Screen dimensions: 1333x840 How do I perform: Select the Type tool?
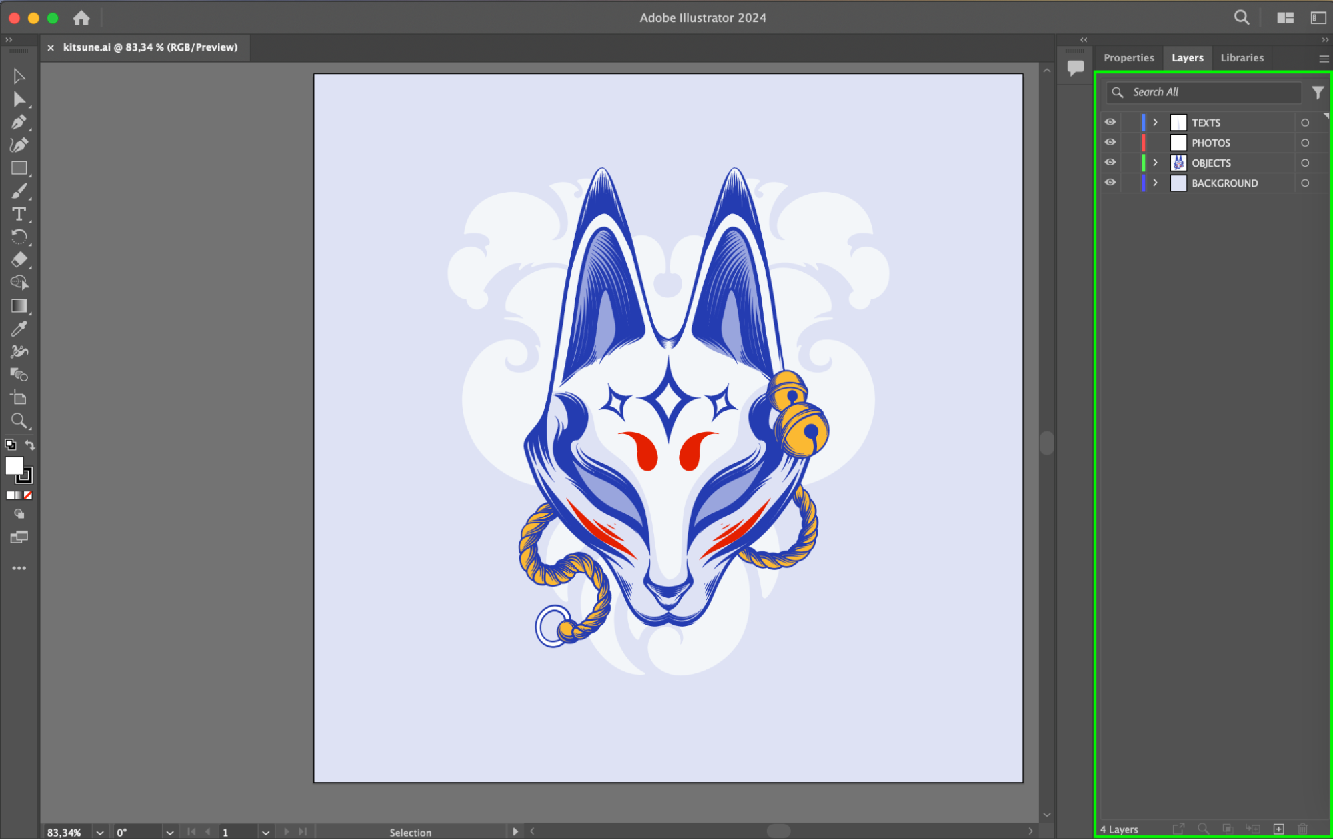[x=19, y=214]
